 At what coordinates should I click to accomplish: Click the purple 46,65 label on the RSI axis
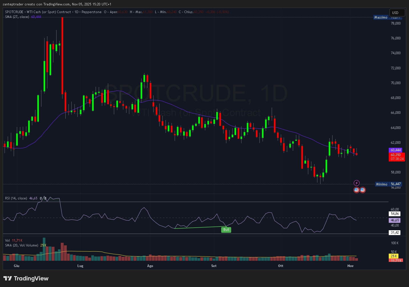coord(395,220)
